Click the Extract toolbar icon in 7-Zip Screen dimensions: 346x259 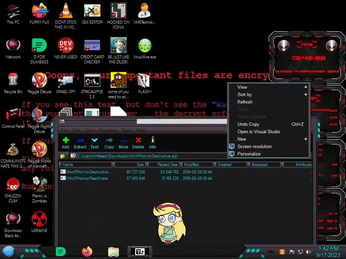tap(80, 143)
